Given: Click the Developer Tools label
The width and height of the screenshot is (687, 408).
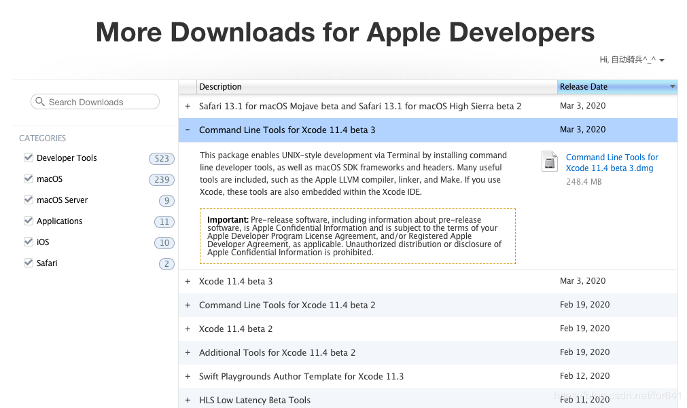Looking at the screenshot, I should click(x=67, y=157).
